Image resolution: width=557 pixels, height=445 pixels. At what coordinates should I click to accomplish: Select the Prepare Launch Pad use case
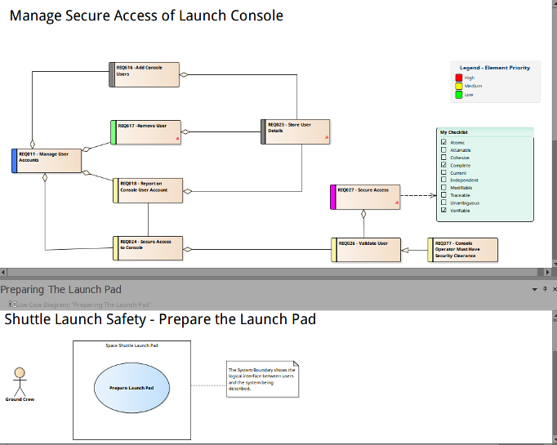point(131,385)
